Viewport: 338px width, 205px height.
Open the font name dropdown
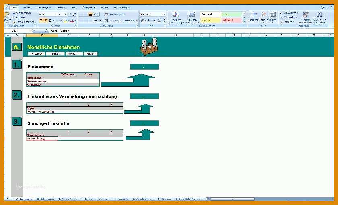point(56,14)
